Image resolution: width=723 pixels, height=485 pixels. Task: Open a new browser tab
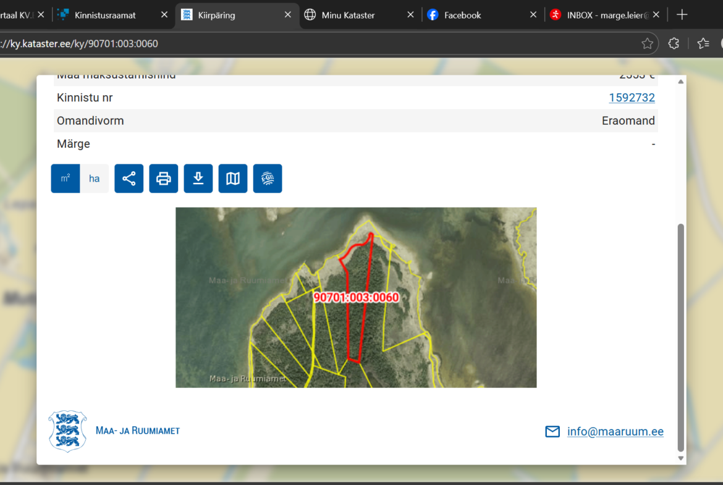(x=682, y=15)
